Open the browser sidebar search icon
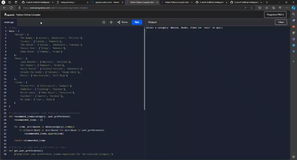 (293, 14)
